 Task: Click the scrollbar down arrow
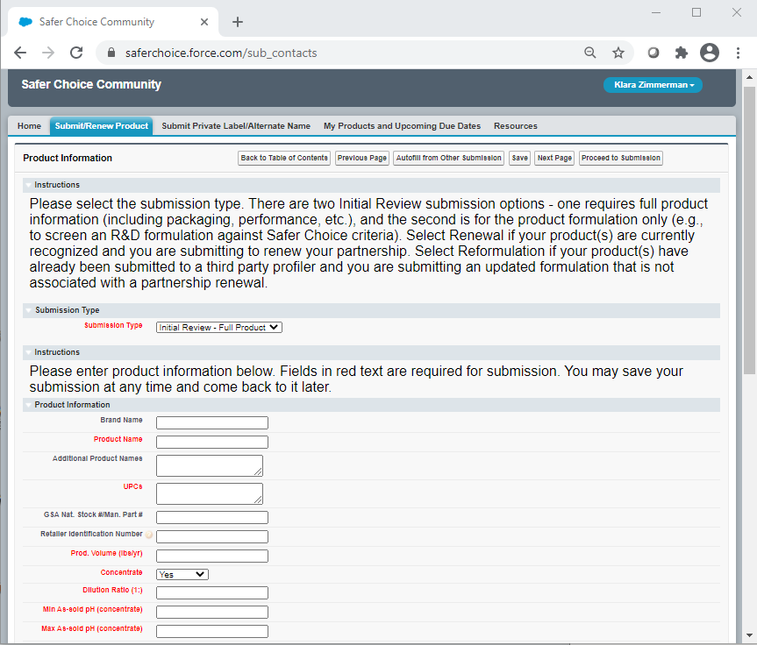pos(749,636)
